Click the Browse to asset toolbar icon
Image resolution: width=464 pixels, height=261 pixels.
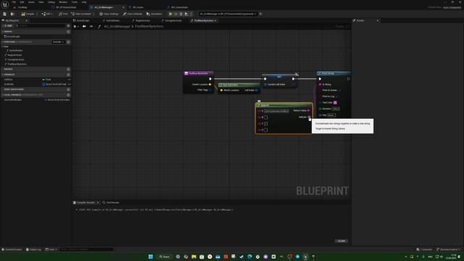tap(12, 14)
